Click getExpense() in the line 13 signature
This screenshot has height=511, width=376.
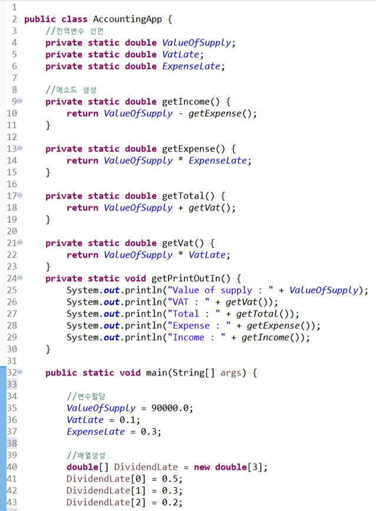pyautogui.click(x=194, y=149)
